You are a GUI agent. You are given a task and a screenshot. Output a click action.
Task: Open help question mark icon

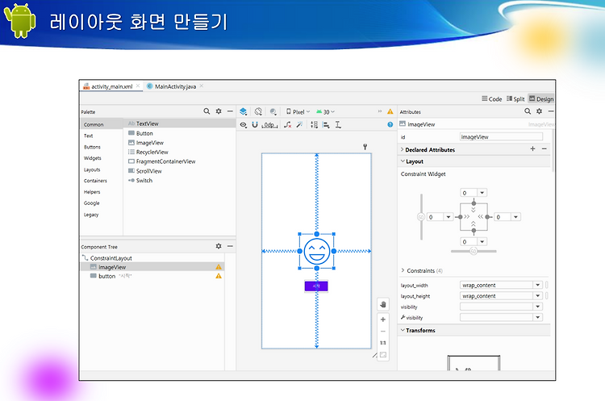pos(390,124)
